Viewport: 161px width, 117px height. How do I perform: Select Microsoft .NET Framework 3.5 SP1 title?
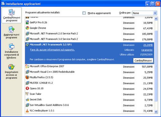pyautogui.click(x=51, y=44)
